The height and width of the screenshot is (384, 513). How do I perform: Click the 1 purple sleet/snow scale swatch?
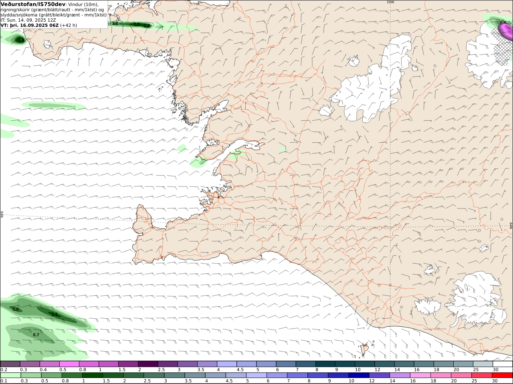pyautogui.click(x=109, y=364)
